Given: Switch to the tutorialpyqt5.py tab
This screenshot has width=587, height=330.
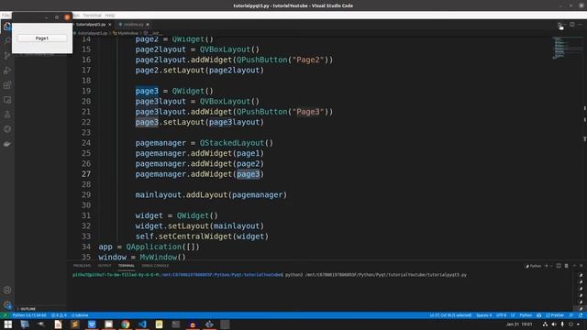Looking at the screenshot, I should 91,25.
